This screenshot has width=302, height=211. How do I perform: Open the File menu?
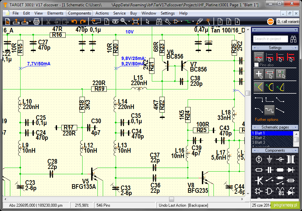coord(16,13)
